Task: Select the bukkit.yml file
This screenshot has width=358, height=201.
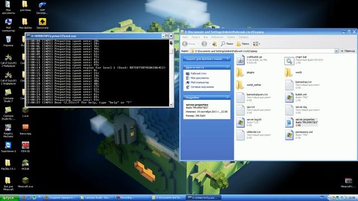Action: [x=296, y=97]
